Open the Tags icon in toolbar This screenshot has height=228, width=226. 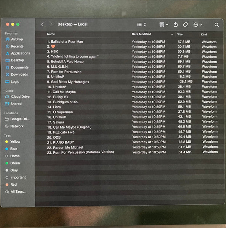185,25
